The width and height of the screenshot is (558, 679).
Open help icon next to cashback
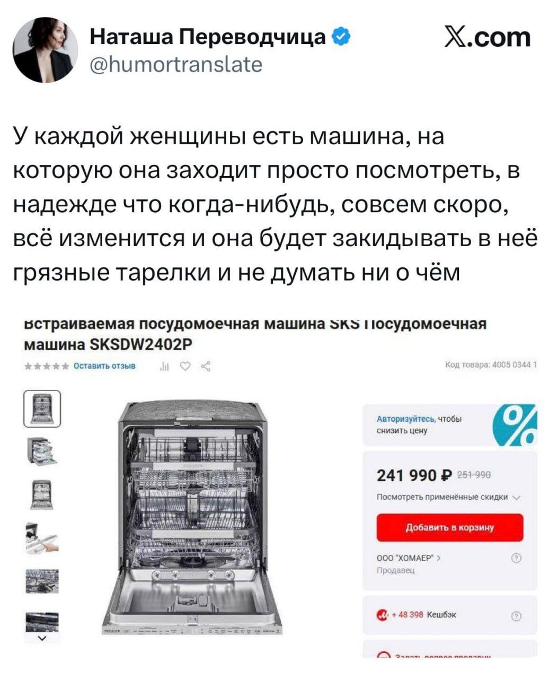[x=518, y=616]
